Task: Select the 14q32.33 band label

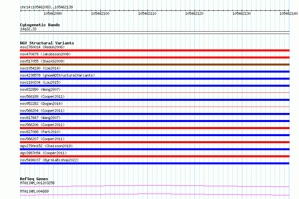Action: coord(28,29)
